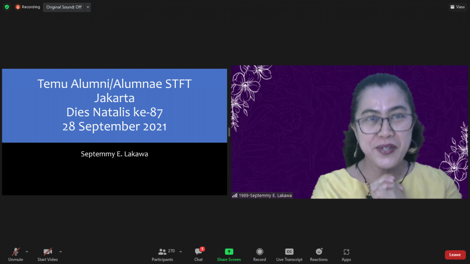Start Video camera toggle

coord(48,255)
